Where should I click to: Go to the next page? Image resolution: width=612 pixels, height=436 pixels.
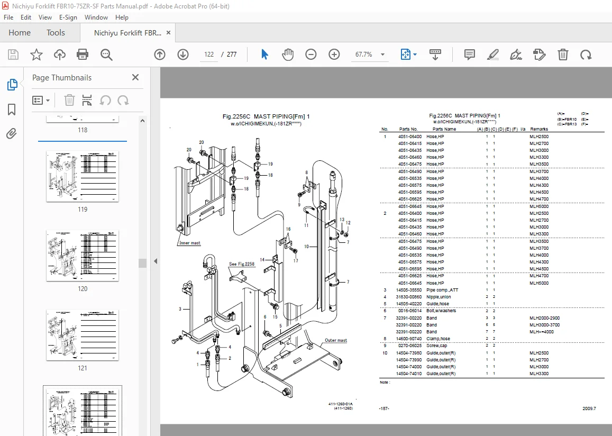(182, 54)
